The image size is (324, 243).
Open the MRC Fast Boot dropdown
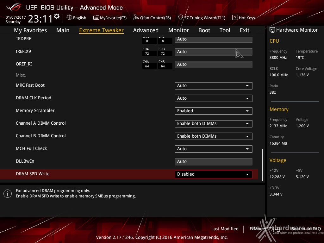214,85
